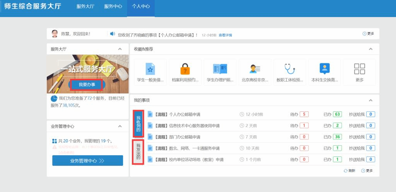Switch to the 服务中心 top tab
The image size is (396, 192).
pyautogui.click(x=113, y=7)
